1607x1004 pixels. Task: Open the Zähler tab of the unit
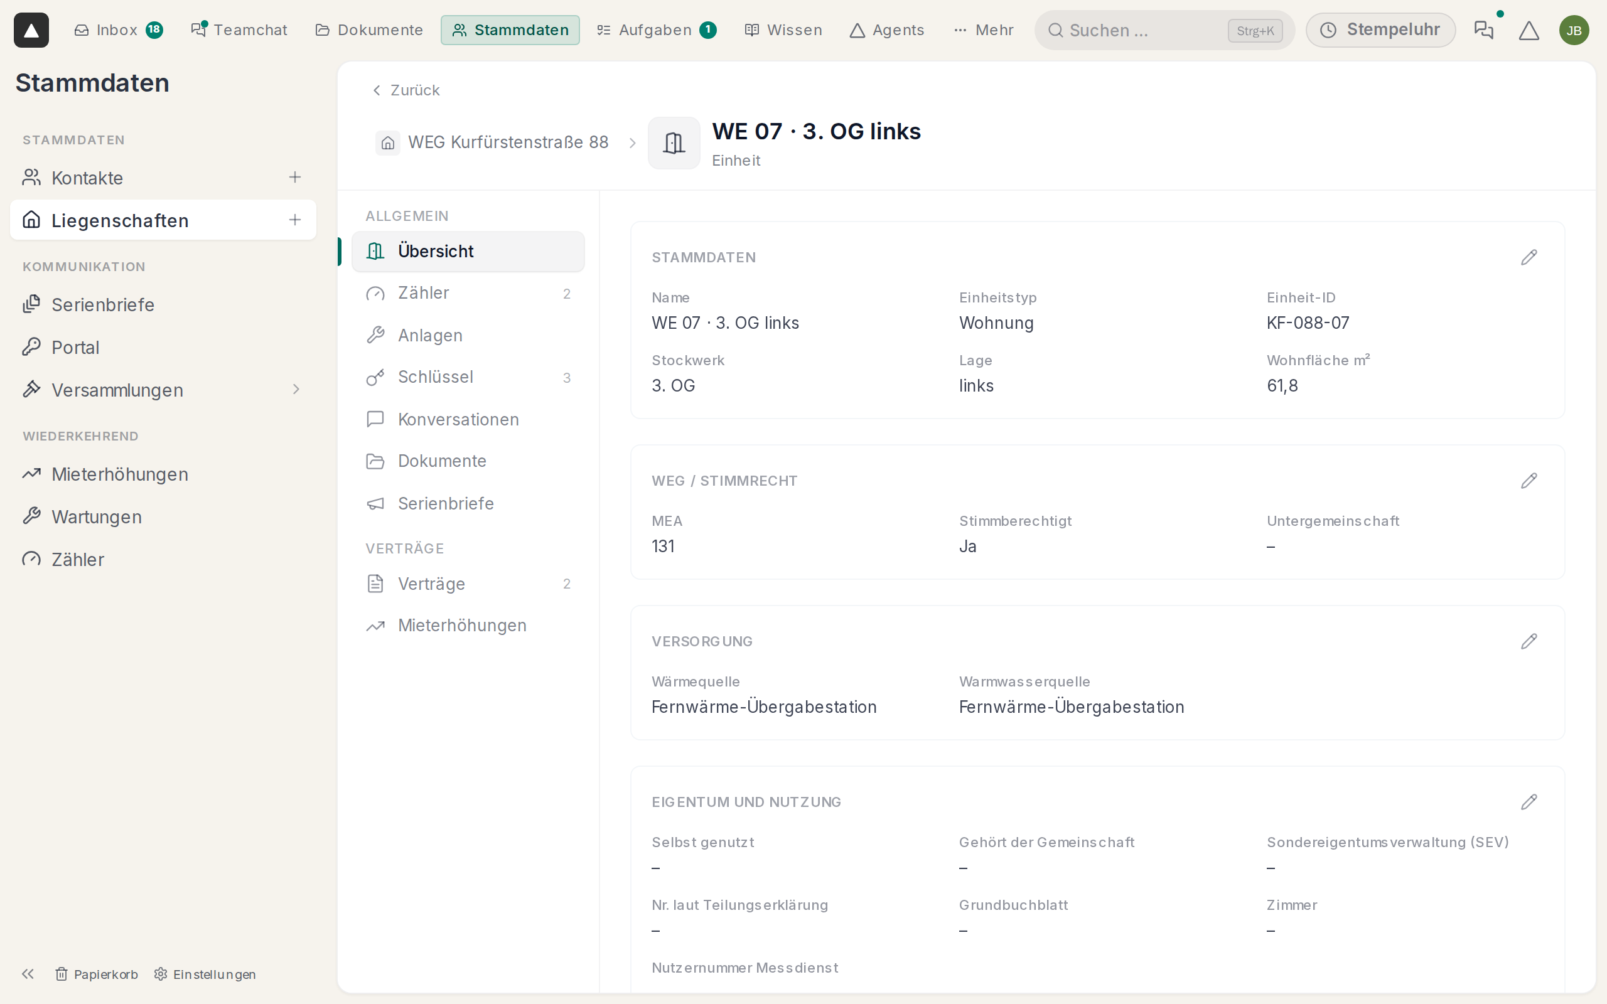tap(468, 293)
